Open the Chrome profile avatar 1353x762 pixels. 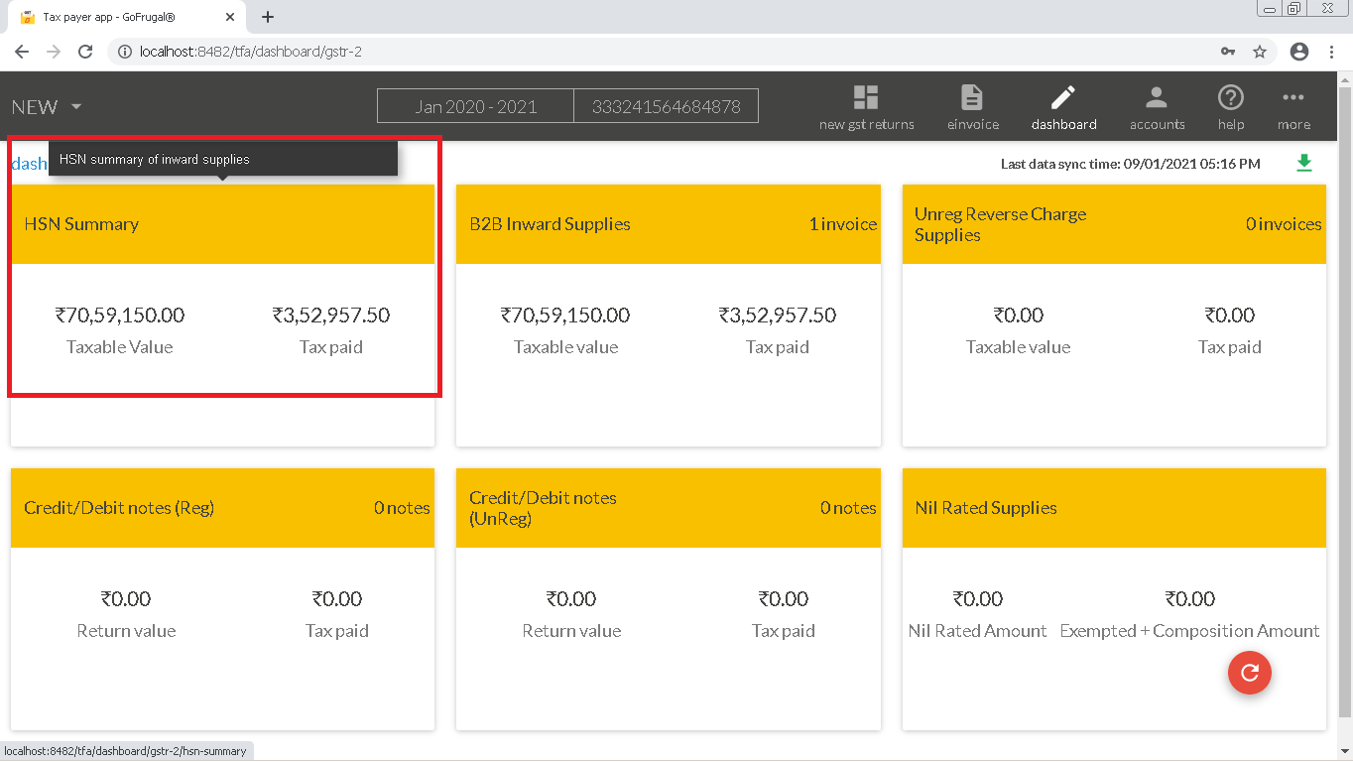coord(1299,52)
